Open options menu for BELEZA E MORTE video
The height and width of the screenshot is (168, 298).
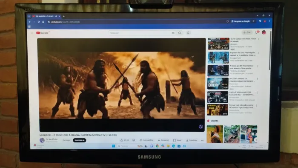[257, 79]
